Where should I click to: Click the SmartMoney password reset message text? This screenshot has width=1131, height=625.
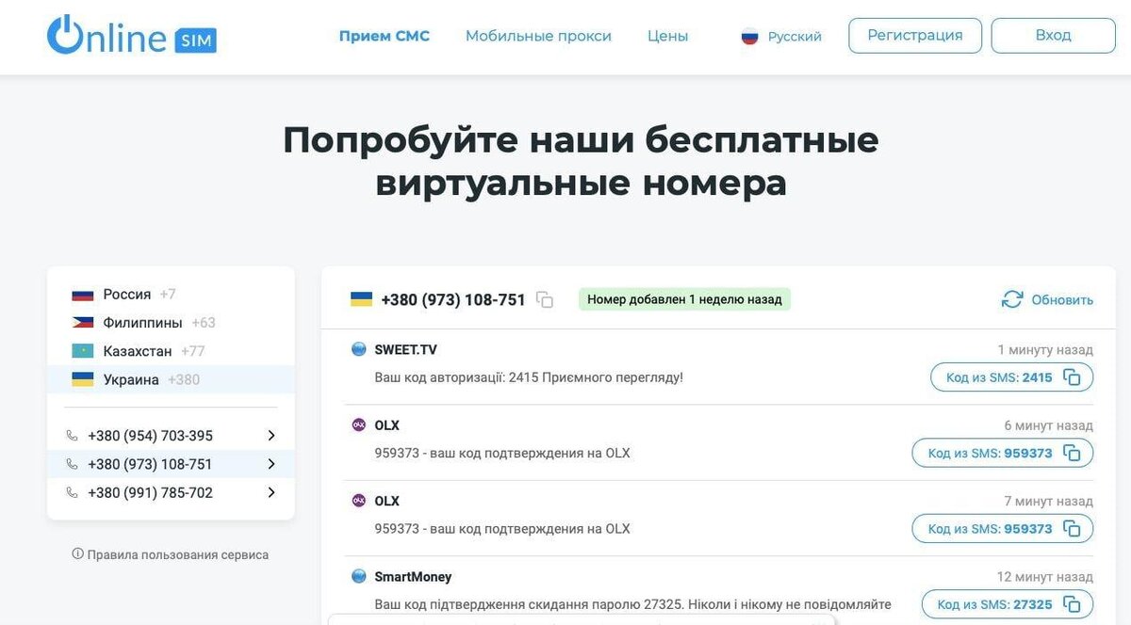tap(632, 604)
